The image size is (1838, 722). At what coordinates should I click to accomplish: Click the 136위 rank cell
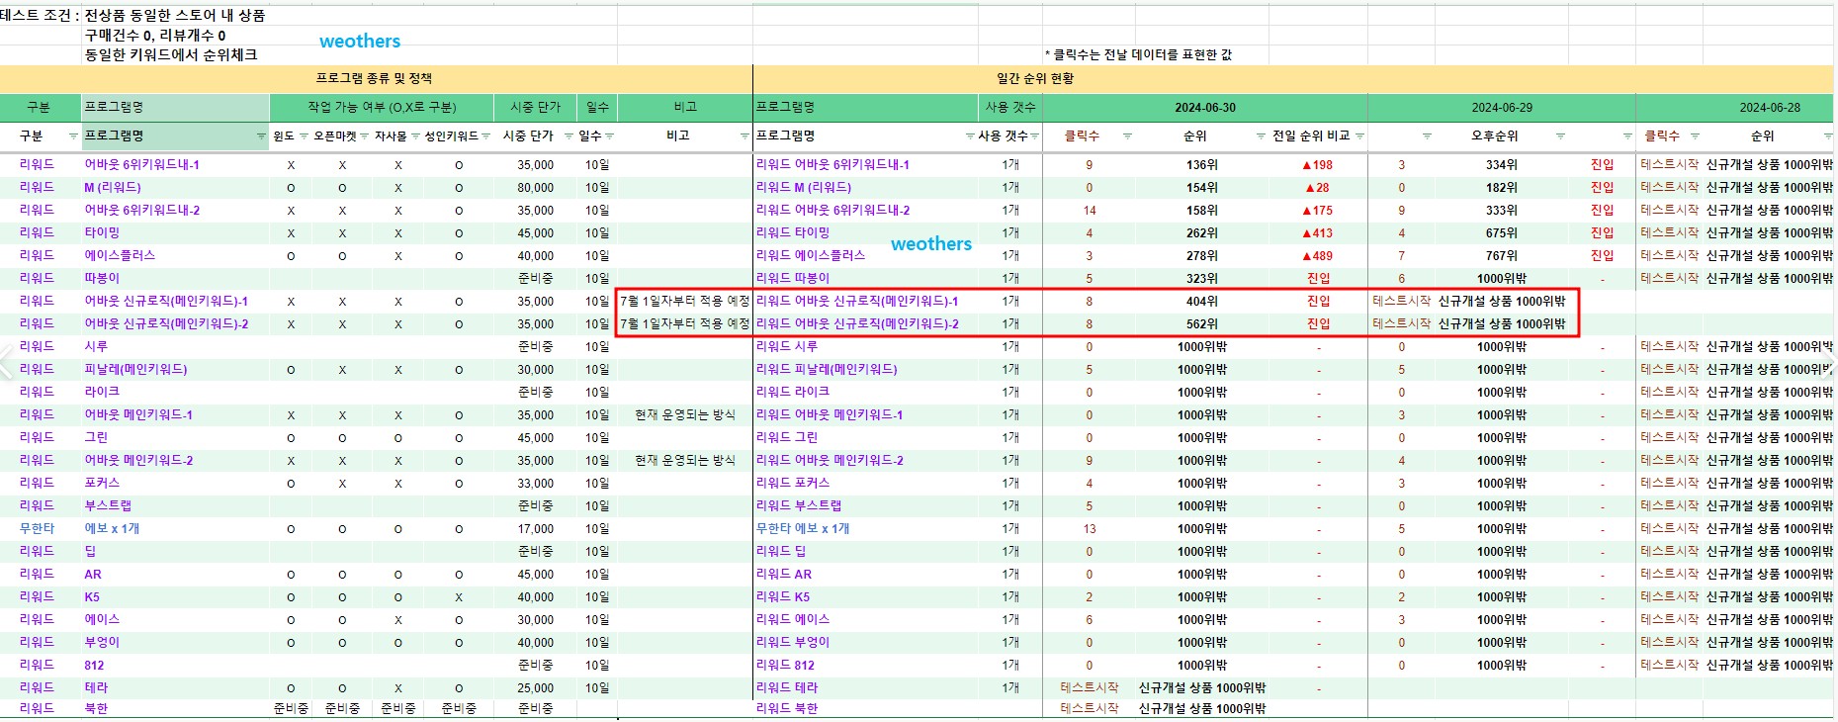tap(1202, 165)
